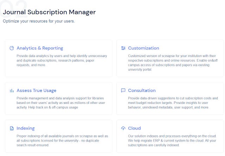
Task: Select the Consultation heading
Action: click(x=142, y=91)
